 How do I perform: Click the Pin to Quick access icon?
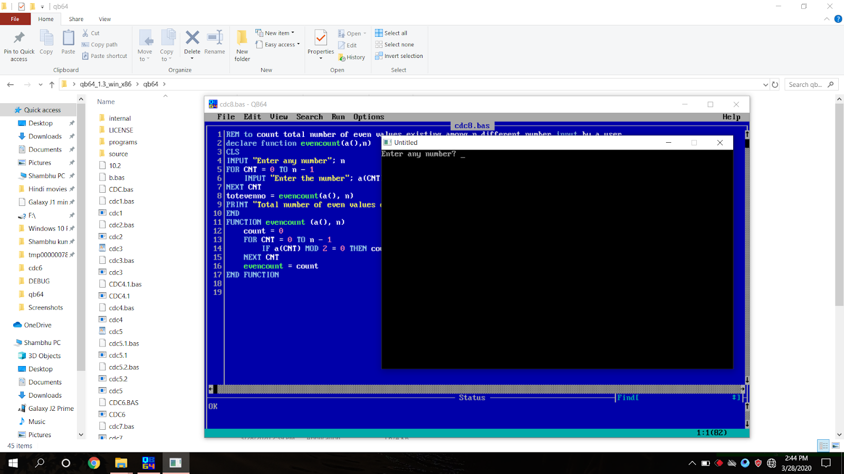tap(19, 38)
